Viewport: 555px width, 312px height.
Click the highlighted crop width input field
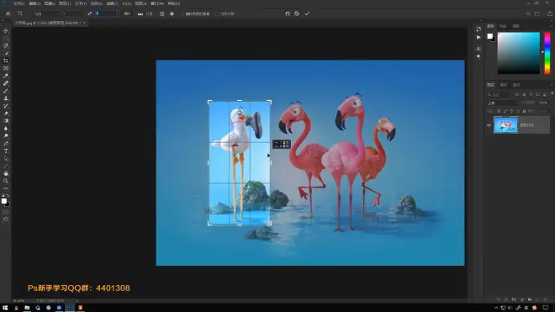pos(105,13)
